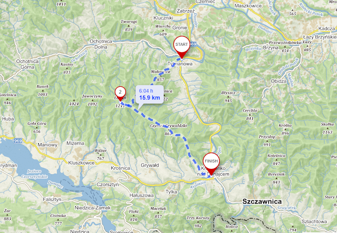Select the Przysłop 991 peak marker
Screen dimensions: 337x233
click(267, 140)
